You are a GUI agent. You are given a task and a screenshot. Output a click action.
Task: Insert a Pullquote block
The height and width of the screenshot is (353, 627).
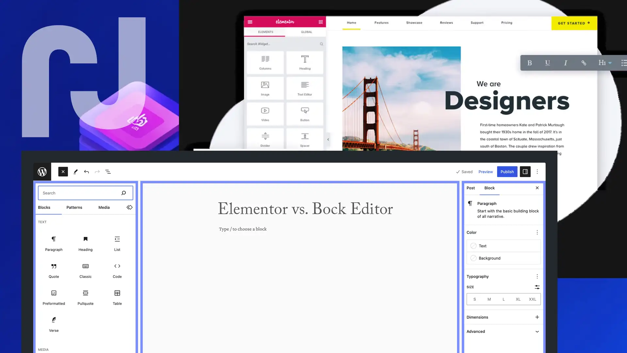click(x=86, y=298)
